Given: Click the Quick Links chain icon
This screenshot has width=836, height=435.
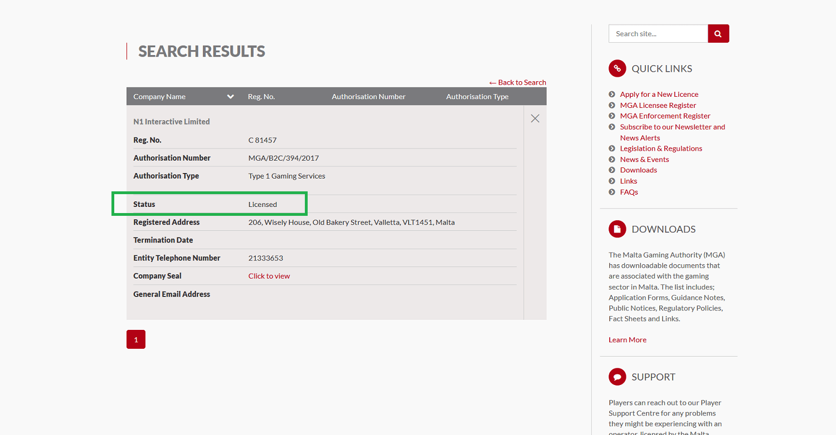Looking at the screenshot, I should [617, 68].
